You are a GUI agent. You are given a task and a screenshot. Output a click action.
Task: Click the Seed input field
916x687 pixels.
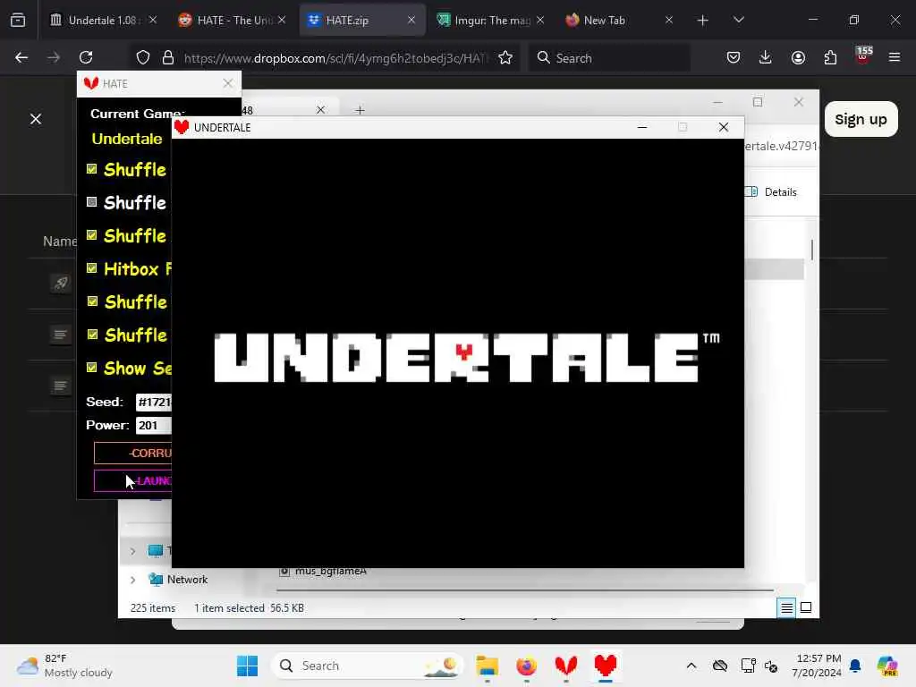(154, 402)
